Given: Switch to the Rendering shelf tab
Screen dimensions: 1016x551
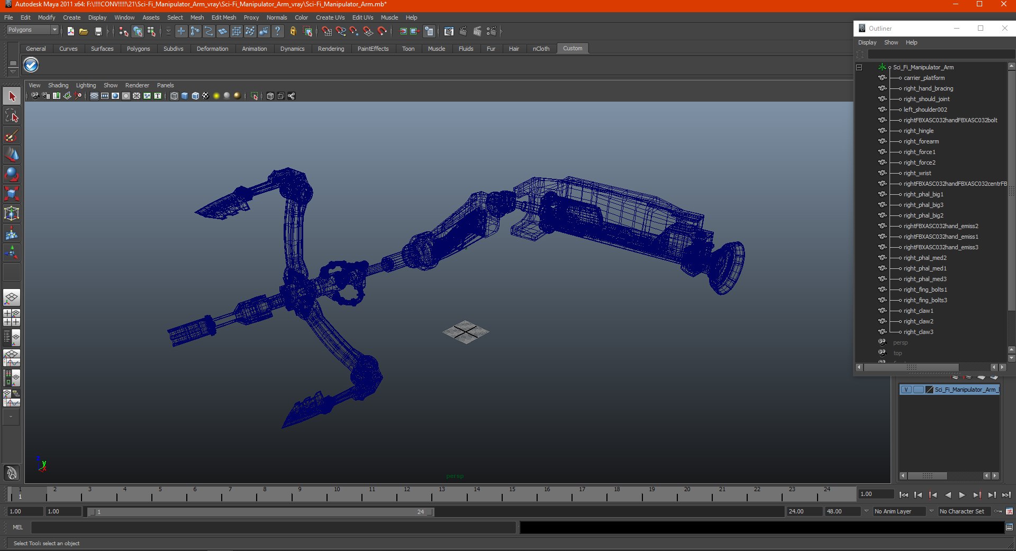Looking at the screenshot, I should (331, 49).
